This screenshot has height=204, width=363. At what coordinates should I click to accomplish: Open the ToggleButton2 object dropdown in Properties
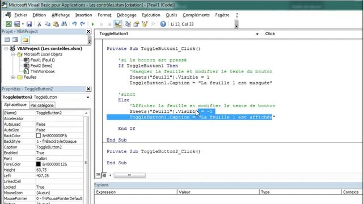pos(88,97)
